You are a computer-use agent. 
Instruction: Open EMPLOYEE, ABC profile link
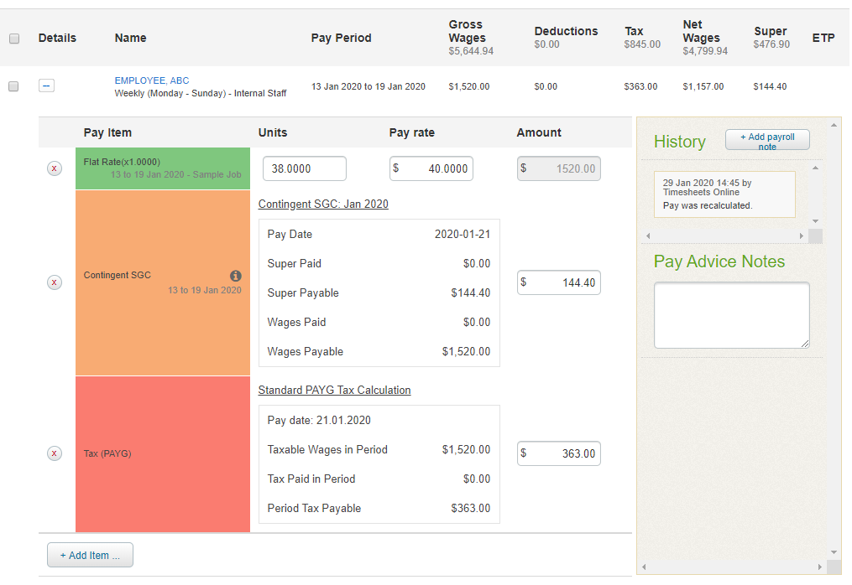[150, 80]
